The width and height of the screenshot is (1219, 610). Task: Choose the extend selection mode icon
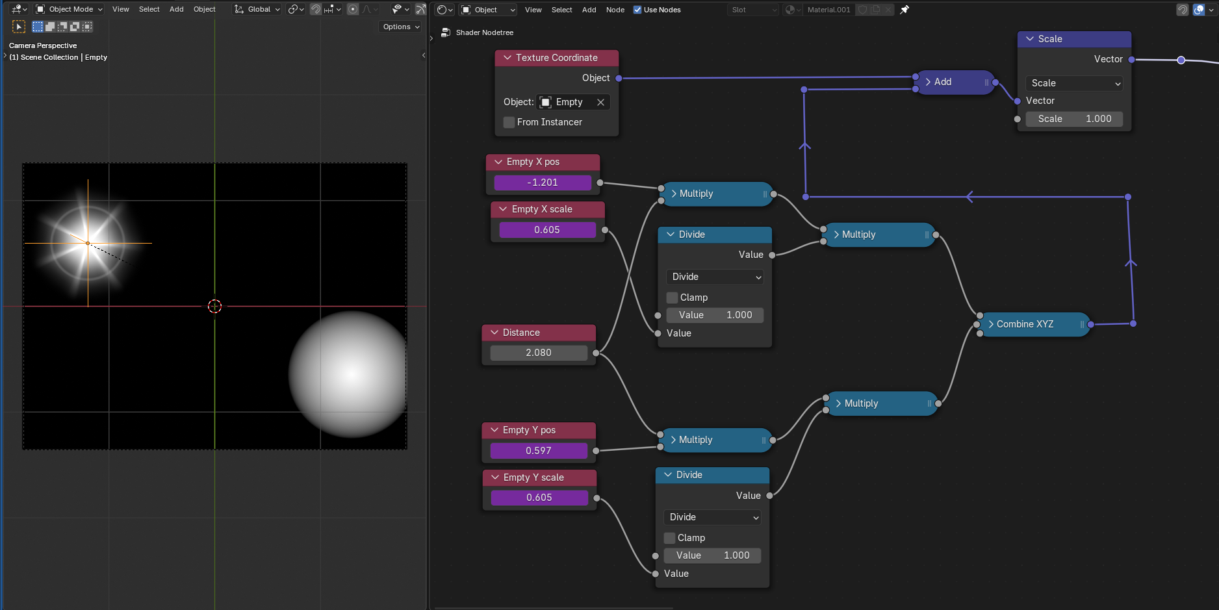point(50,27)
